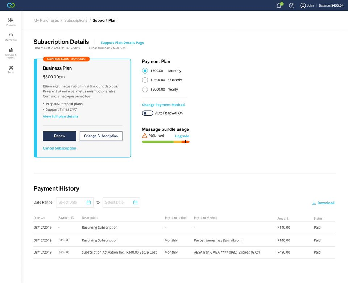Go to Subscriptions breadcrumb
Viewport: 348px width, 283px height.
(x=75, y=20)
